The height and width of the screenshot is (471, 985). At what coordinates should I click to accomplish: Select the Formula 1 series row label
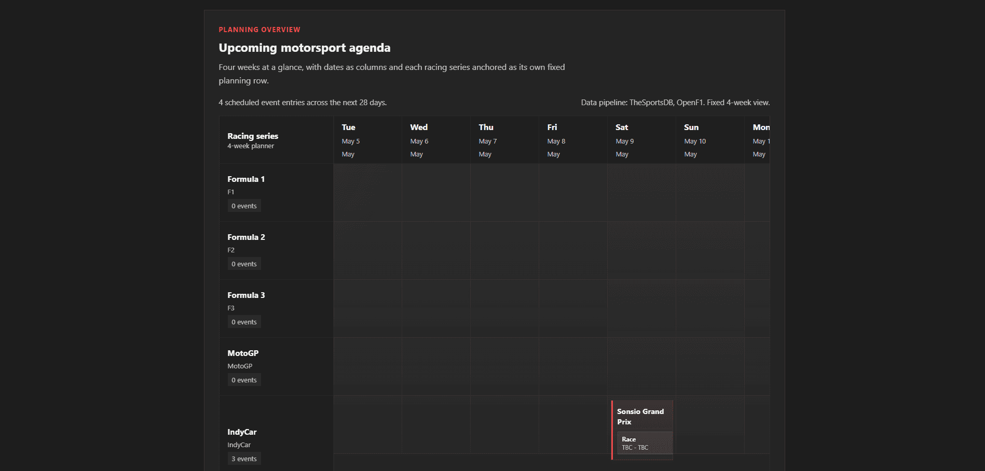(246, 179)
